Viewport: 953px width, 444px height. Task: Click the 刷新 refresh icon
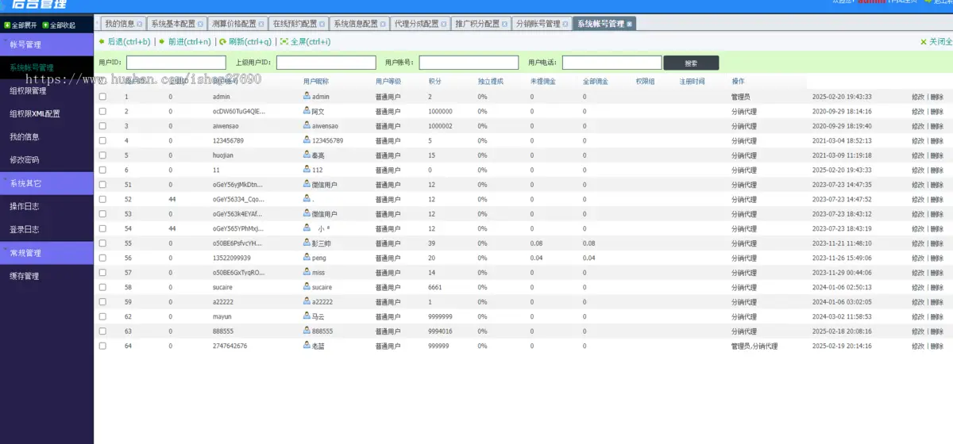click(222, 41)
